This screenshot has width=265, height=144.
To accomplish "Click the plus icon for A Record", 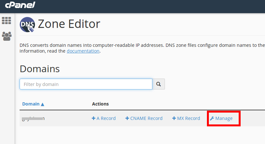I will 94,118.
